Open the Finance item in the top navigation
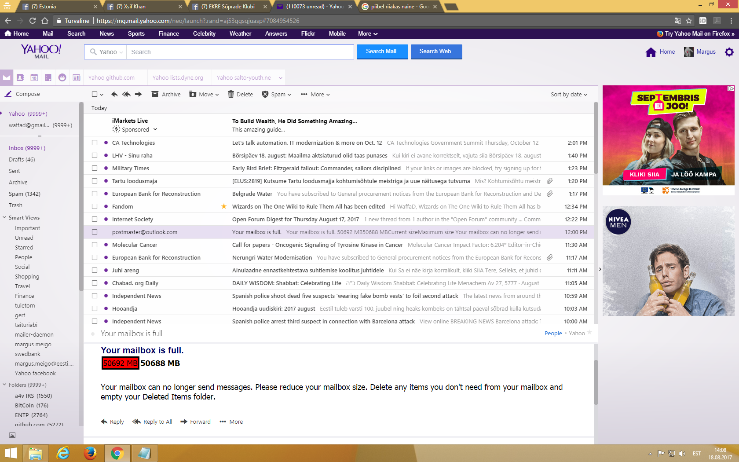This screenshot has height=462, width=739. click(x=168, y=33)
